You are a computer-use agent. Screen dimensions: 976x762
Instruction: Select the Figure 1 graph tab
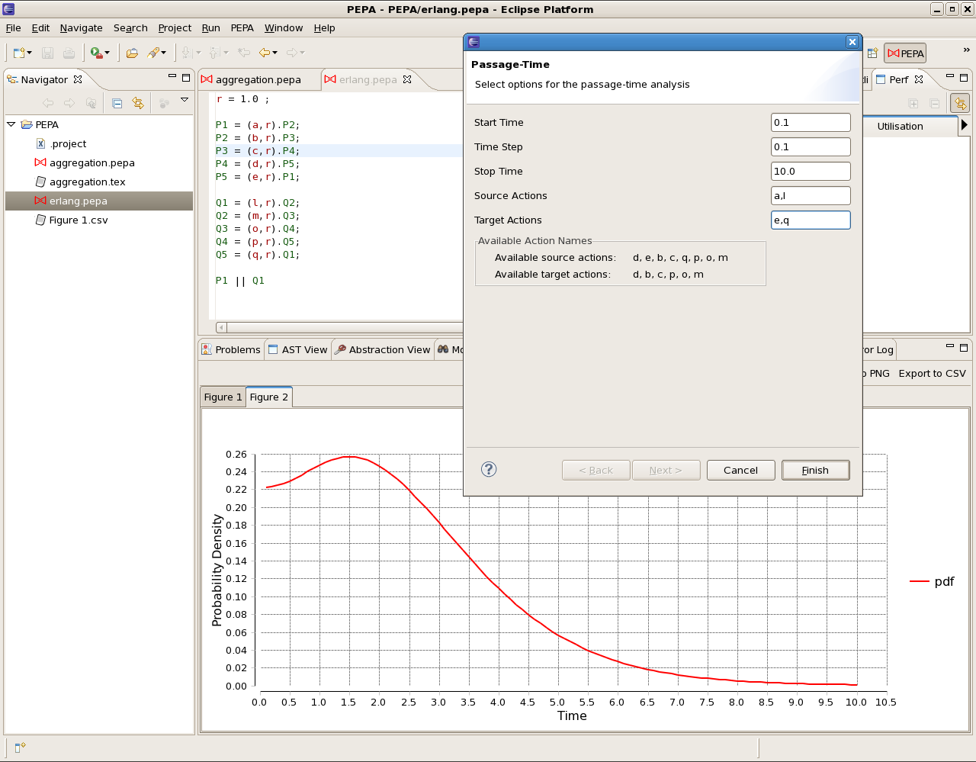[223, 397]
